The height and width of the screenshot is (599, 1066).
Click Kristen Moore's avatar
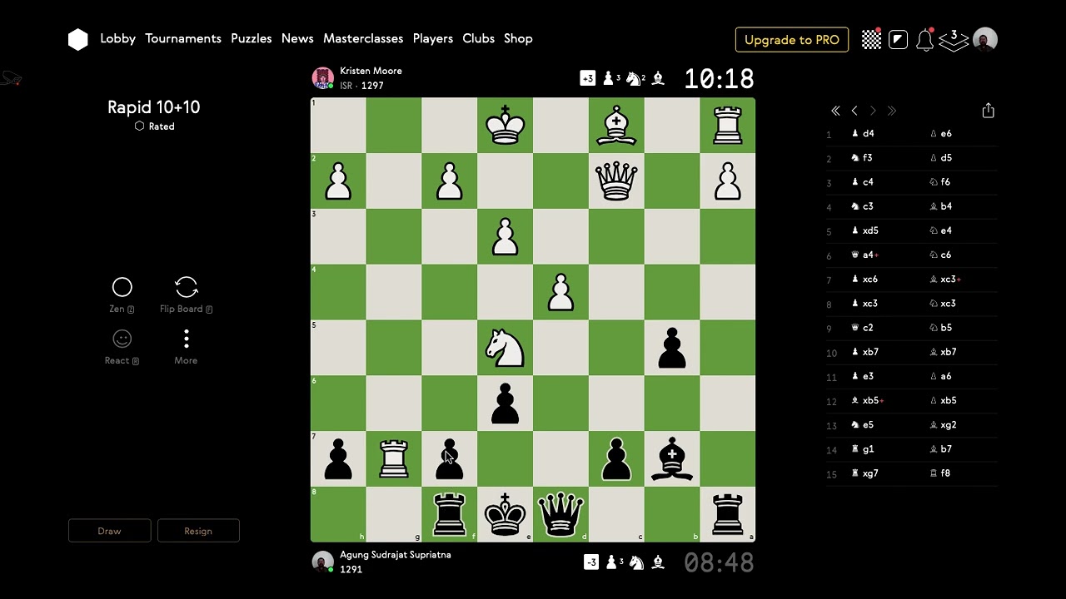point(322,78)
